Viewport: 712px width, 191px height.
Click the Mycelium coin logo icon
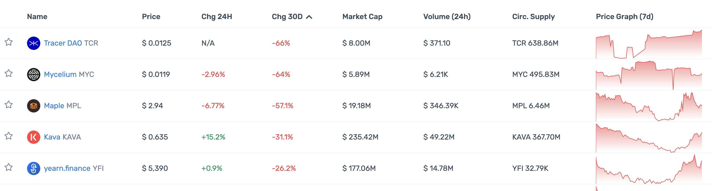click(x=33, y=75)
